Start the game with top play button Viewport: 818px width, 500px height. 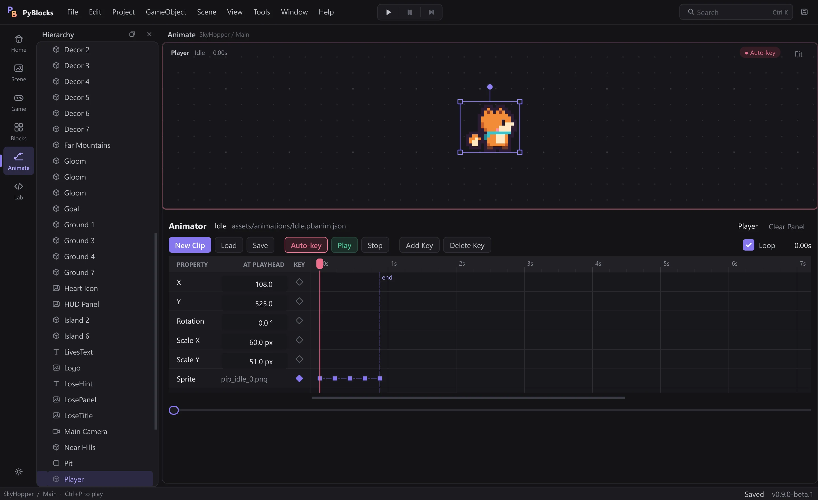tap(389, 12)
